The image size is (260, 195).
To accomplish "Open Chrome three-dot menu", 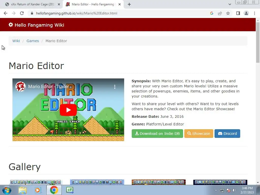I will [x=254, y=13].
